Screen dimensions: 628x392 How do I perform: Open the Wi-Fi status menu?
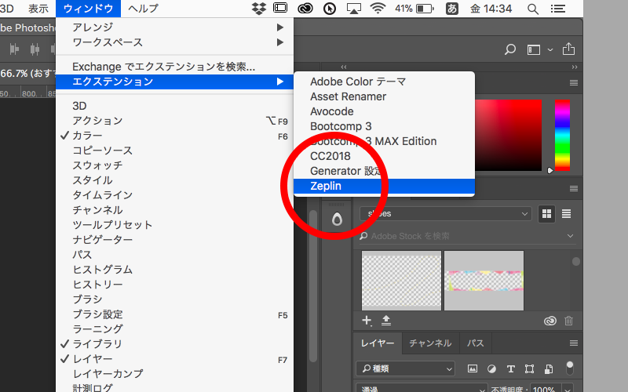(378, 9)
